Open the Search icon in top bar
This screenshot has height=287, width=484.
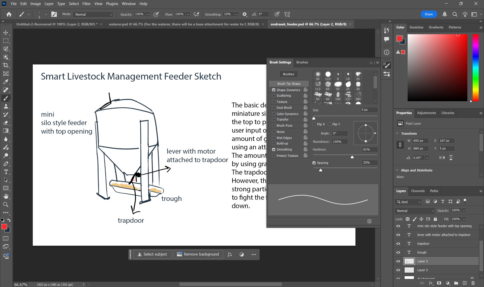455,14
